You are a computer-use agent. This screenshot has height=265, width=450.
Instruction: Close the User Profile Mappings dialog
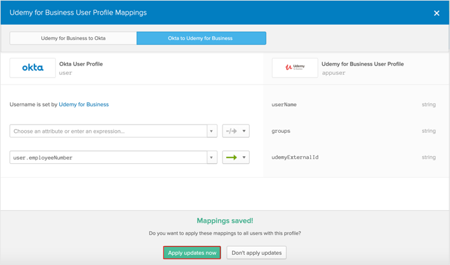point(436,13)
